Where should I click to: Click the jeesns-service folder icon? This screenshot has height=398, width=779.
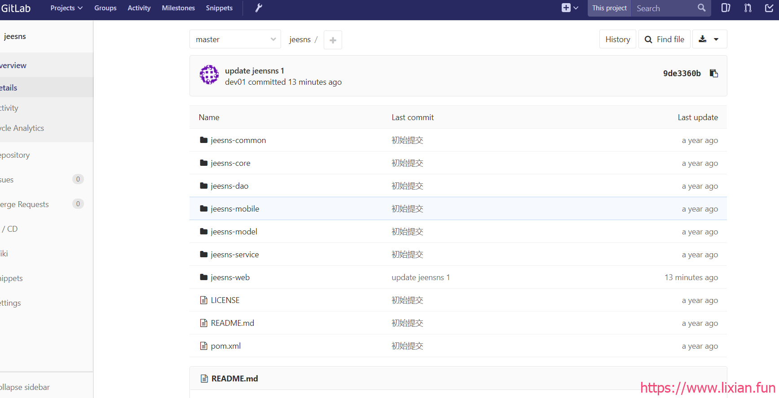[x=204, y=255]
